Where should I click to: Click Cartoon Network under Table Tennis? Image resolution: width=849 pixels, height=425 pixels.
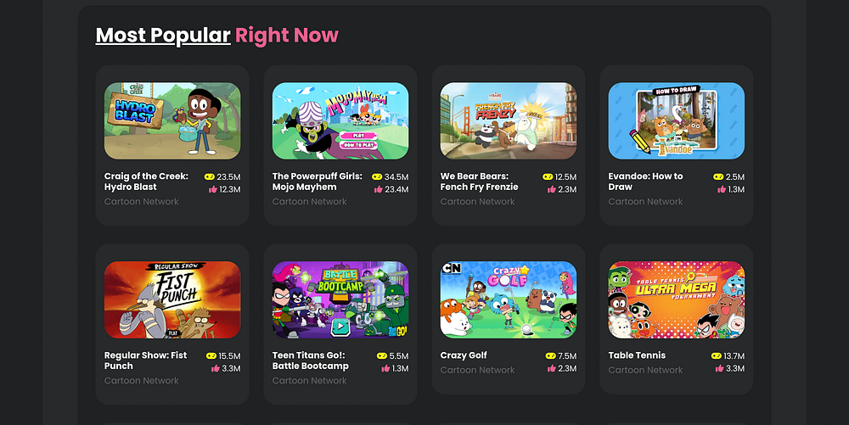coord(645,370)
